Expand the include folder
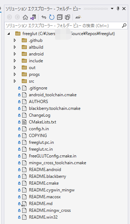Viewport: 130px width, 224px height. (15, 61)
